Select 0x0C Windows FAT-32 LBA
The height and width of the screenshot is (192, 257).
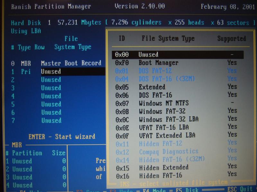pyautogui.click(x=176, y=119)
